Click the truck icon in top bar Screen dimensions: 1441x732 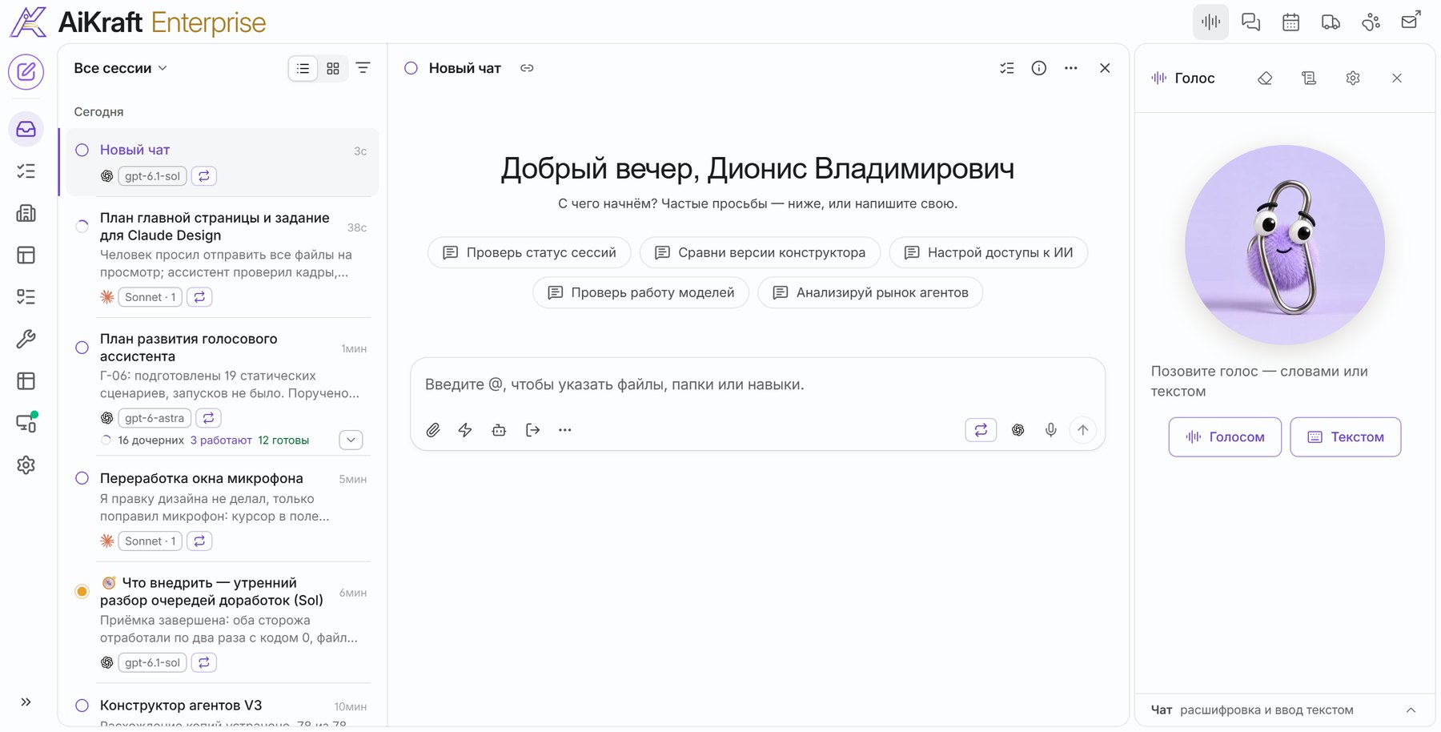[1331, 22]
